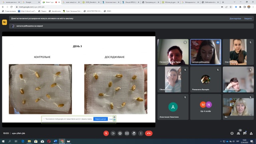Click the browser Back arrow
Image resolution: width=256 pixels, height=144 pixels.
3,7
